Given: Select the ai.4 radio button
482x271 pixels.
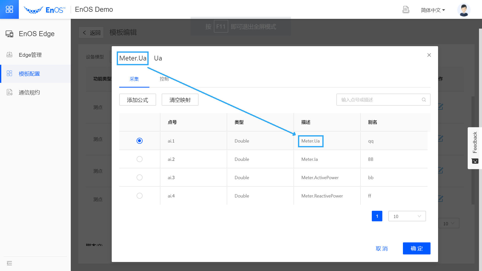Looking at the screenshot, I should [140, 196].
